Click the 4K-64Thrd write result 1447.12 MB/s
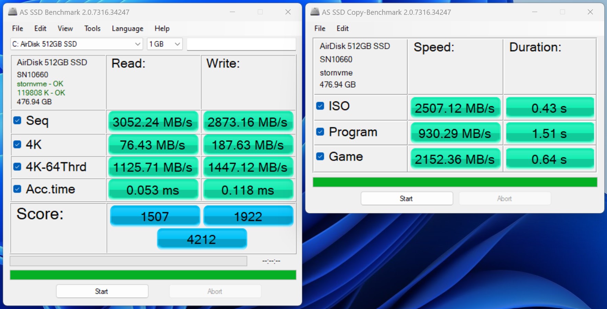 (x=248, y=167)
